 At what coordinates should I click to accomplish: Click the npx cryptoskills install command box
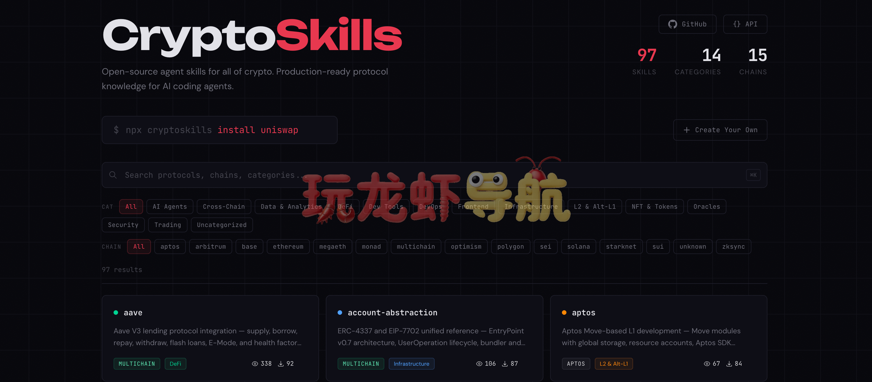point(219,130)
